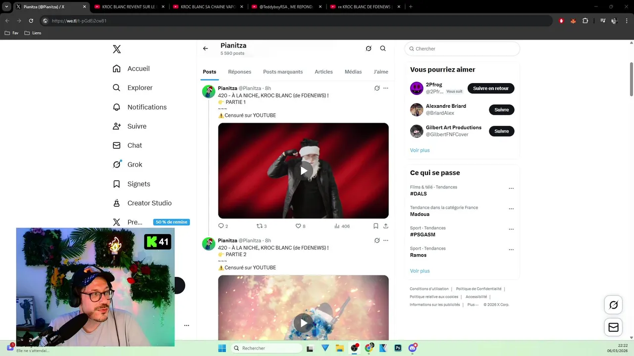Click search icon in profile header
This screenshot has height=356, width=634.
coord(383,48)
